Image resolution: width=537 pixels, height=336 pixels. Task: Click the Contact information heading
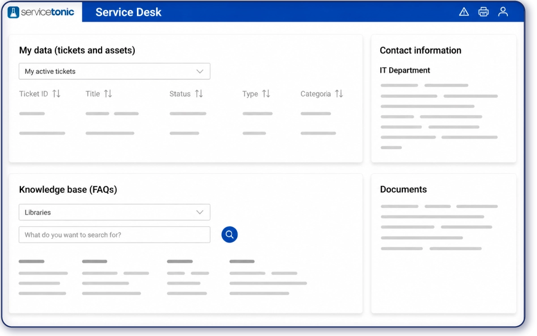421,50
